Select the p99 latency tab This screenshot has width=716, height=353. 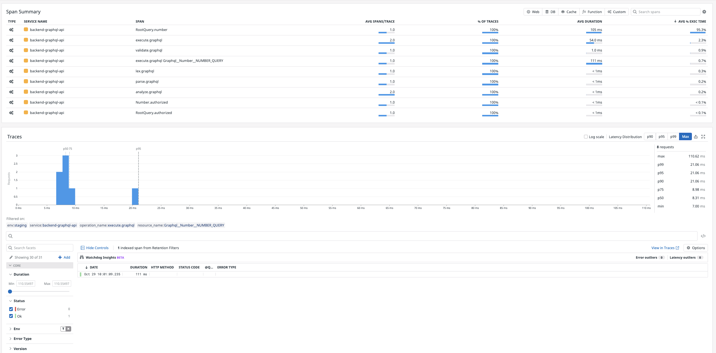(x=673, y=136)
